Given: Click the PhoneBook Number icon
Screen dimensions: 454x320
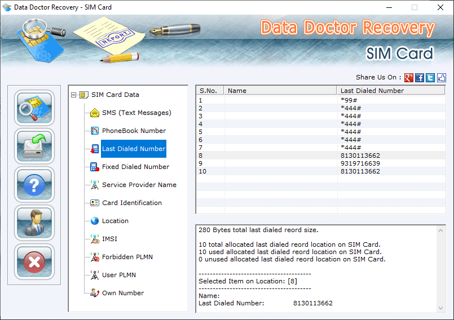Looking at the screenshot, I should (x=95, y=131).
